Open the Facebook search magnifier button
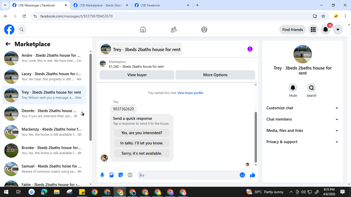This screenshot has width=351, height=197. [22, 29]
